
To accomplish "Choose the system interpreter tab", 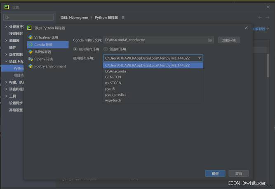I will (48, 52).
